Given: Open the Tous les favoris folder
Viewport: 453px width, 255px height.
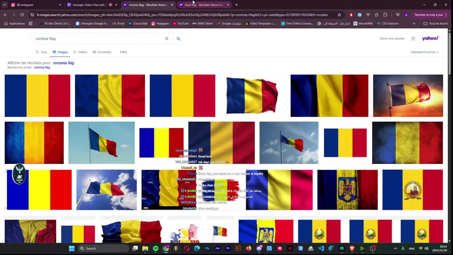Looking at the screenshot, I should pyautogui.click(x=436, y=23).
